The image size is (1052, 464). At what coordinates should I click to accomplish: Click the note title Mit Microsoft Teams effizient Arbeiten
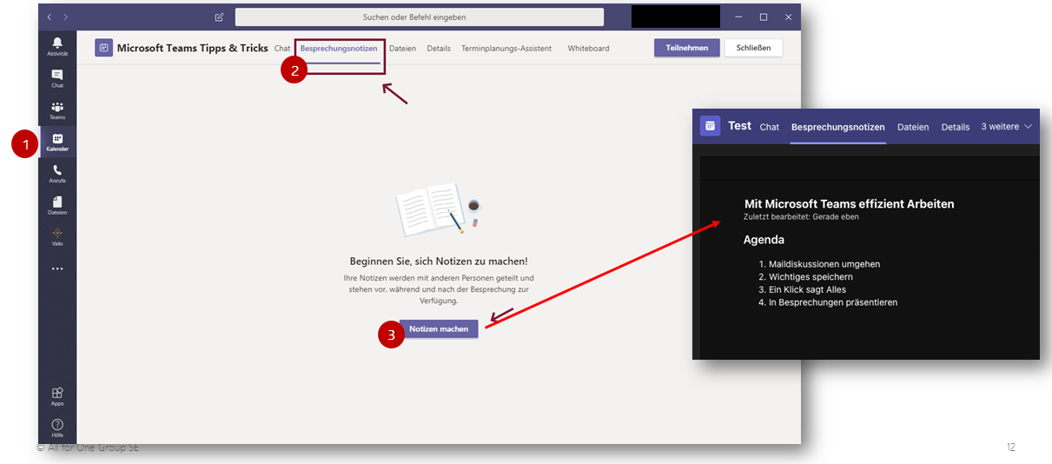[850, 204]
